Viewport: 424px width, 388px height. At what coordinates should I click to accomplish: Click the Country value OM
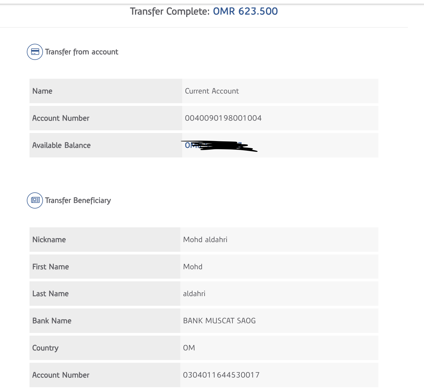[x=189, y=348]
